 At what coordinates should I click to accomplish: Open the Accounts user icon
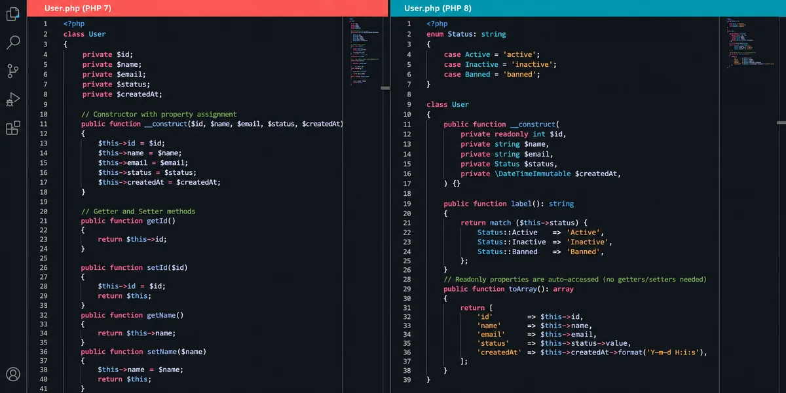coord(12,374)
